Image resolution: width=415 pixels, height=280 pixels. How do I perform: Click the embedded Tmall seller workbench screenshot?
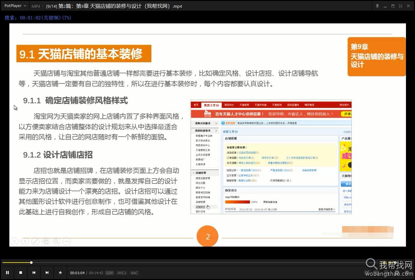click(271, 157)
